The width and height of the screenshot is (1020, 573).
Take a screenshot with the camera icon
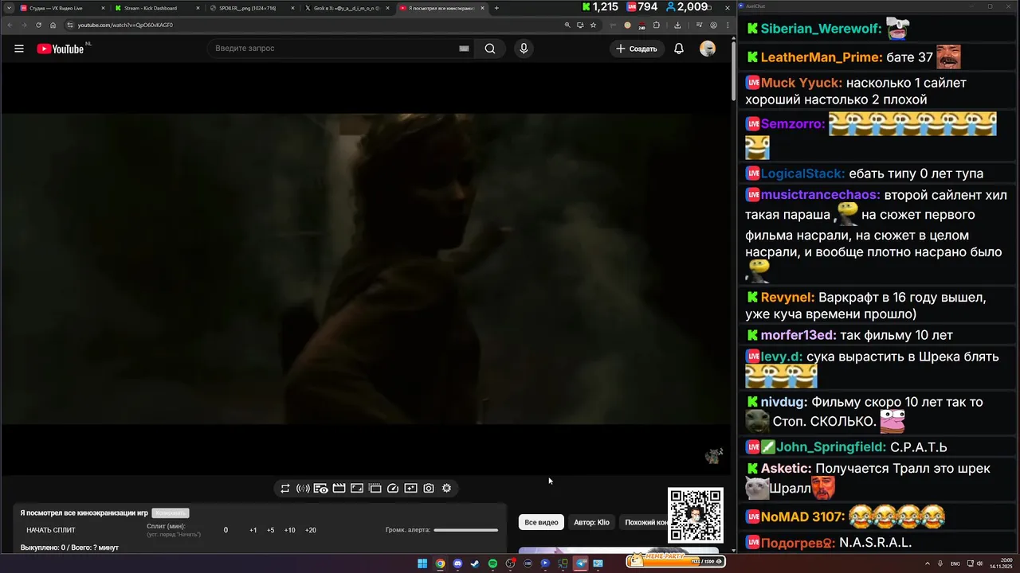coord(429,489)
